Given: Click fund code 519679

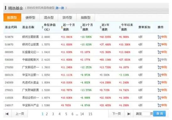Looking at the screenshot, I should pyautogui.click(x=9, y=37).
